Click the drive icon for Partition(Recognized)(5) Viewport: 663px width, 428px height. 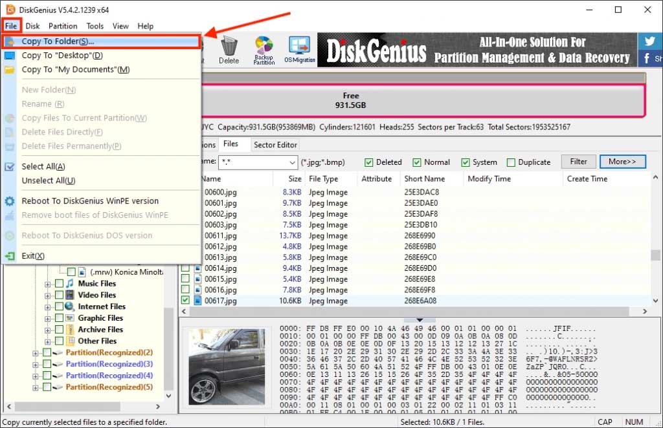click(x=58, y=387)
